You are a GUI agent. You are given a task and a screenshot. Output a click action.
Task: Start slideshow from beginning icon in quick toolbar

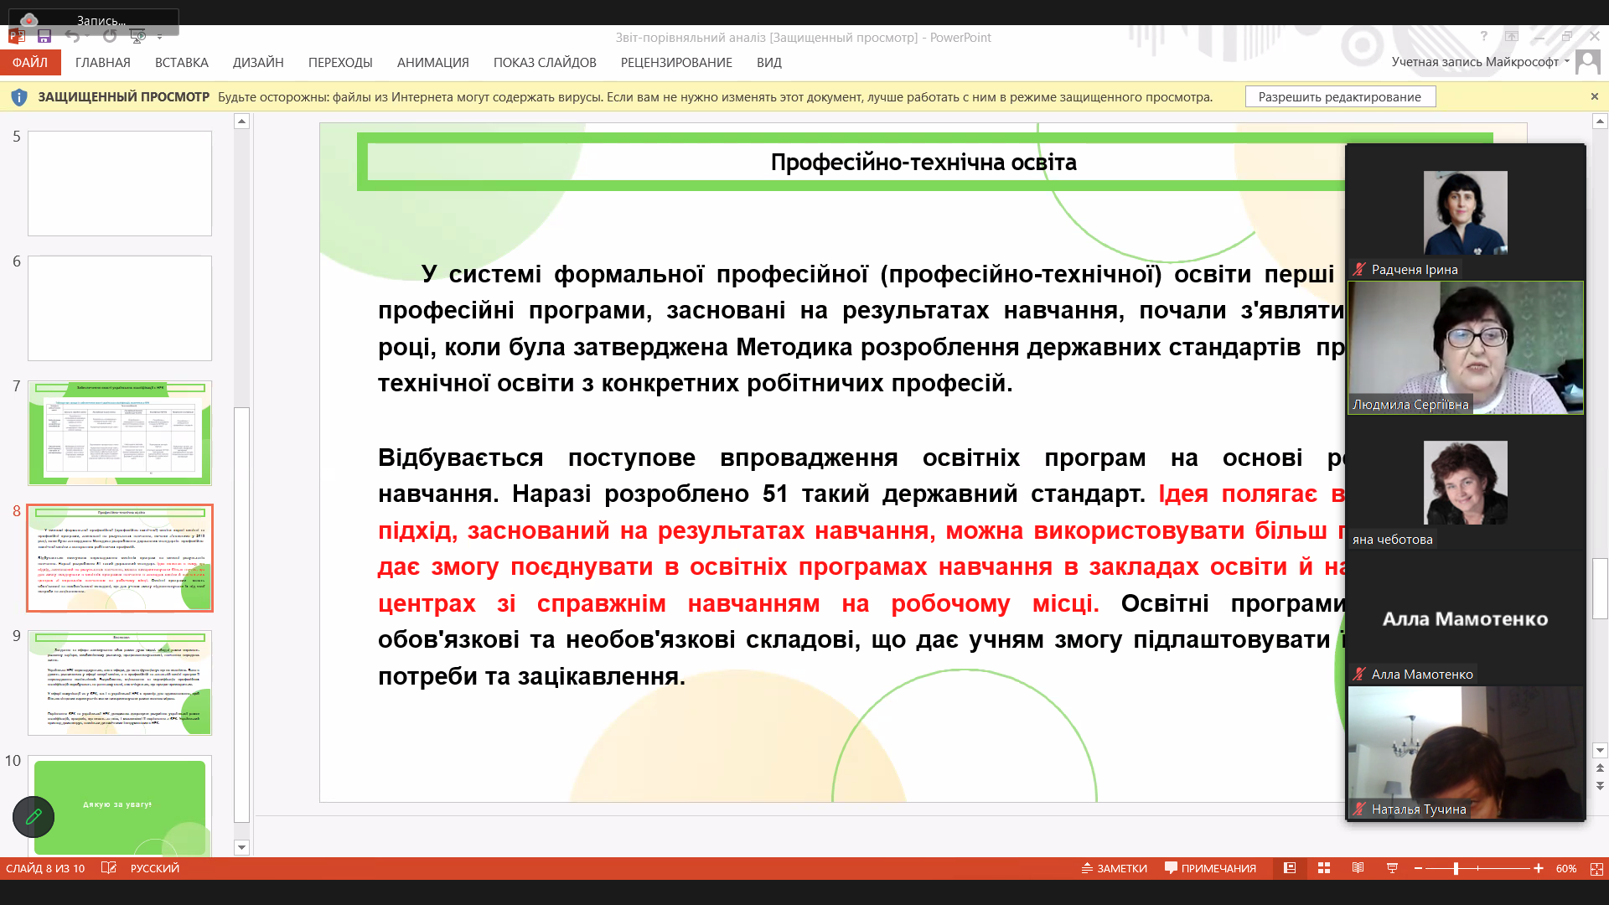(x=138, y=36)
